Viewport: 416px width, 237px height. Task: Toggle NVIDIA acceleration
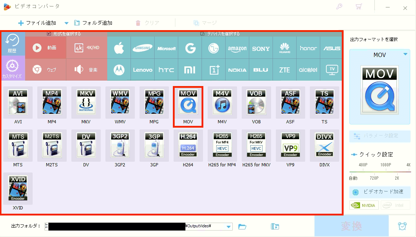(x=364, y=205)
